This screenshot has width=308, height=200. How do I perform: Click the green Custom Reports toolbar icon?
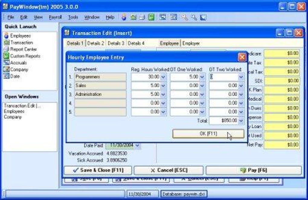tap(151, 17)
